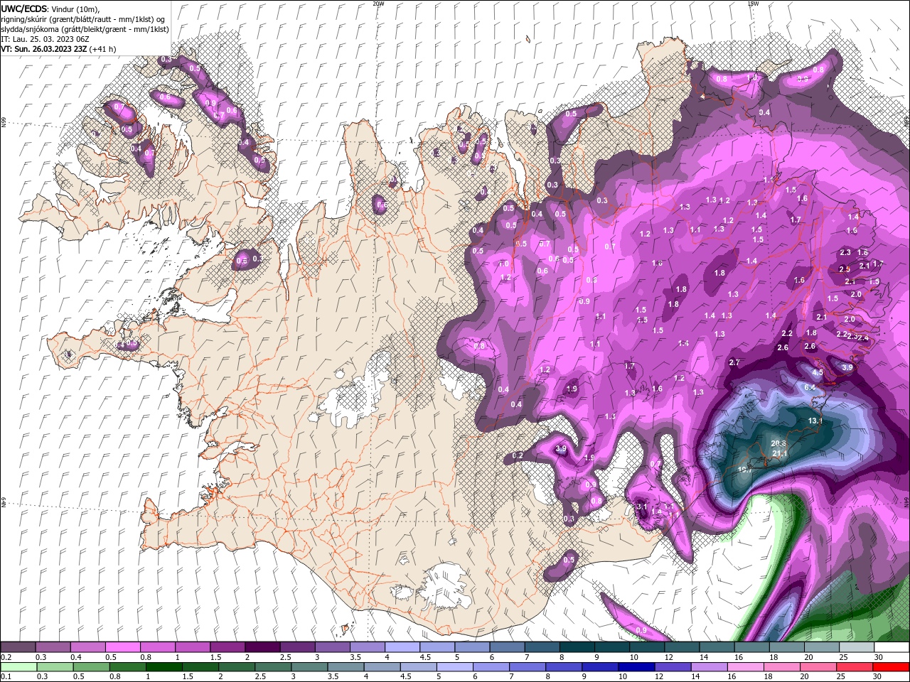Click the top legend swatch between 0.5 and 0.8

tap(122, 647)
